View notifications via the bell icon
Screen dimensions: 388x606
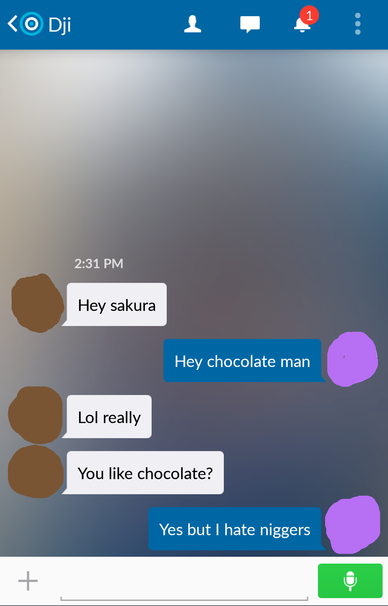302,24
